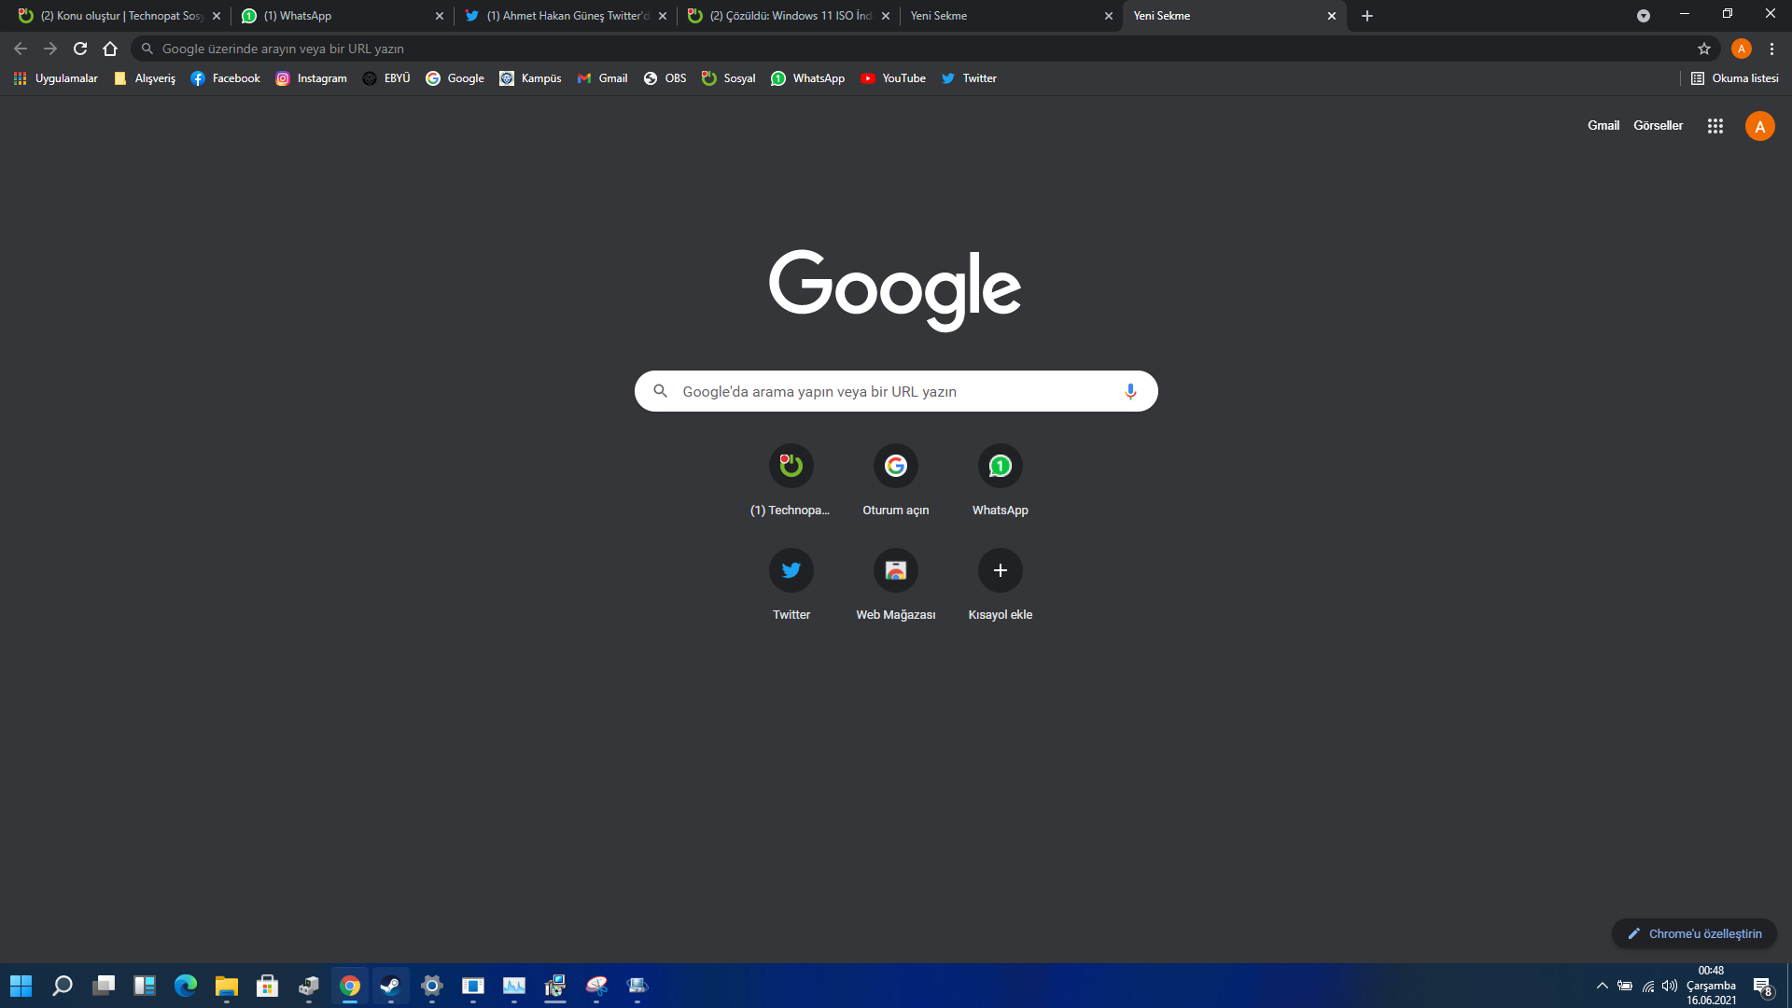Click the microphone voice search icon
The width and height of the screenshot is (1792, 1008).
point(1129,391)
